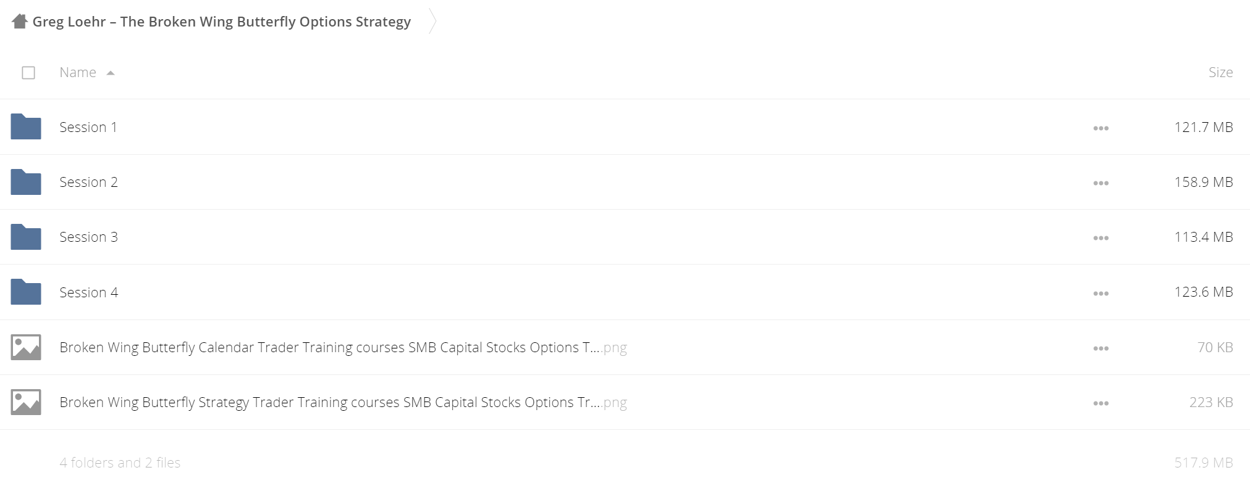Open the Session 3 folder name
Viewport: 1250px width, 486px height.
88,237
